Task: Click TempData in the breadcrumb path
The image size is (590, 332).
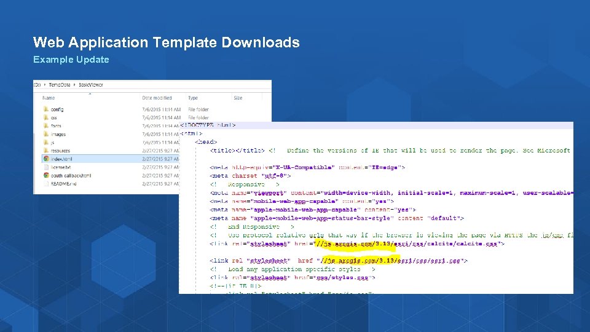Action: point(60,85)
